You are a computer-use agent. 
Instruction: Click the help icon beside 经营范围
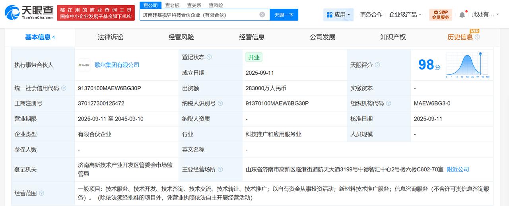point(41,193)
